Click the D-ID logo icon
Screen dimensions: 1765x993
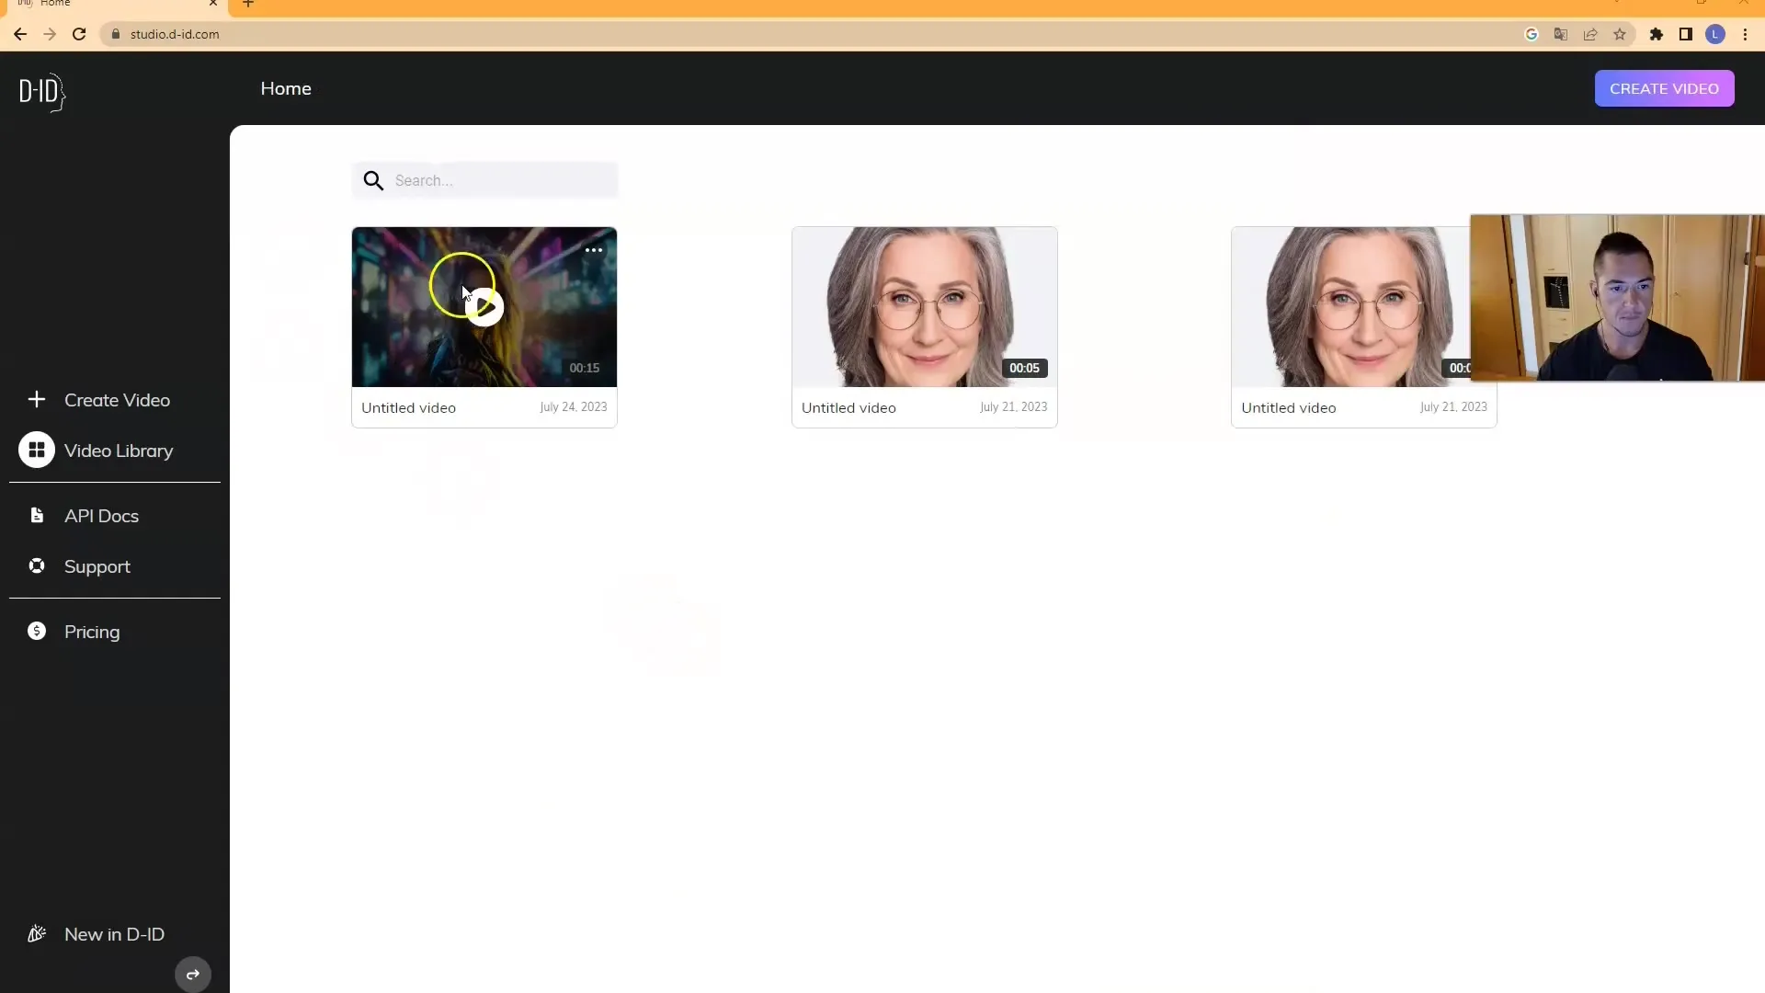40,91
